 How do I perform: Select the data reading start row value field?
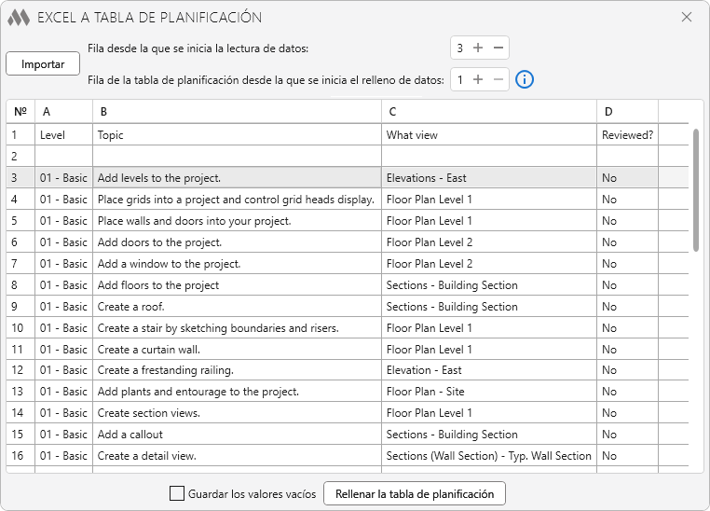[x=459, y=48]
